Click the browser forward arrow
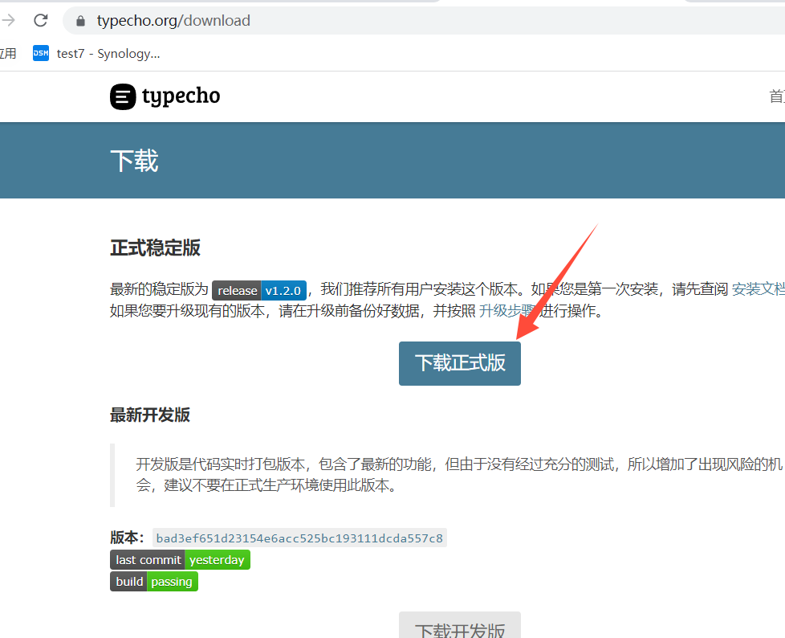Screen dimensions: 785x638 click(7, 21)
